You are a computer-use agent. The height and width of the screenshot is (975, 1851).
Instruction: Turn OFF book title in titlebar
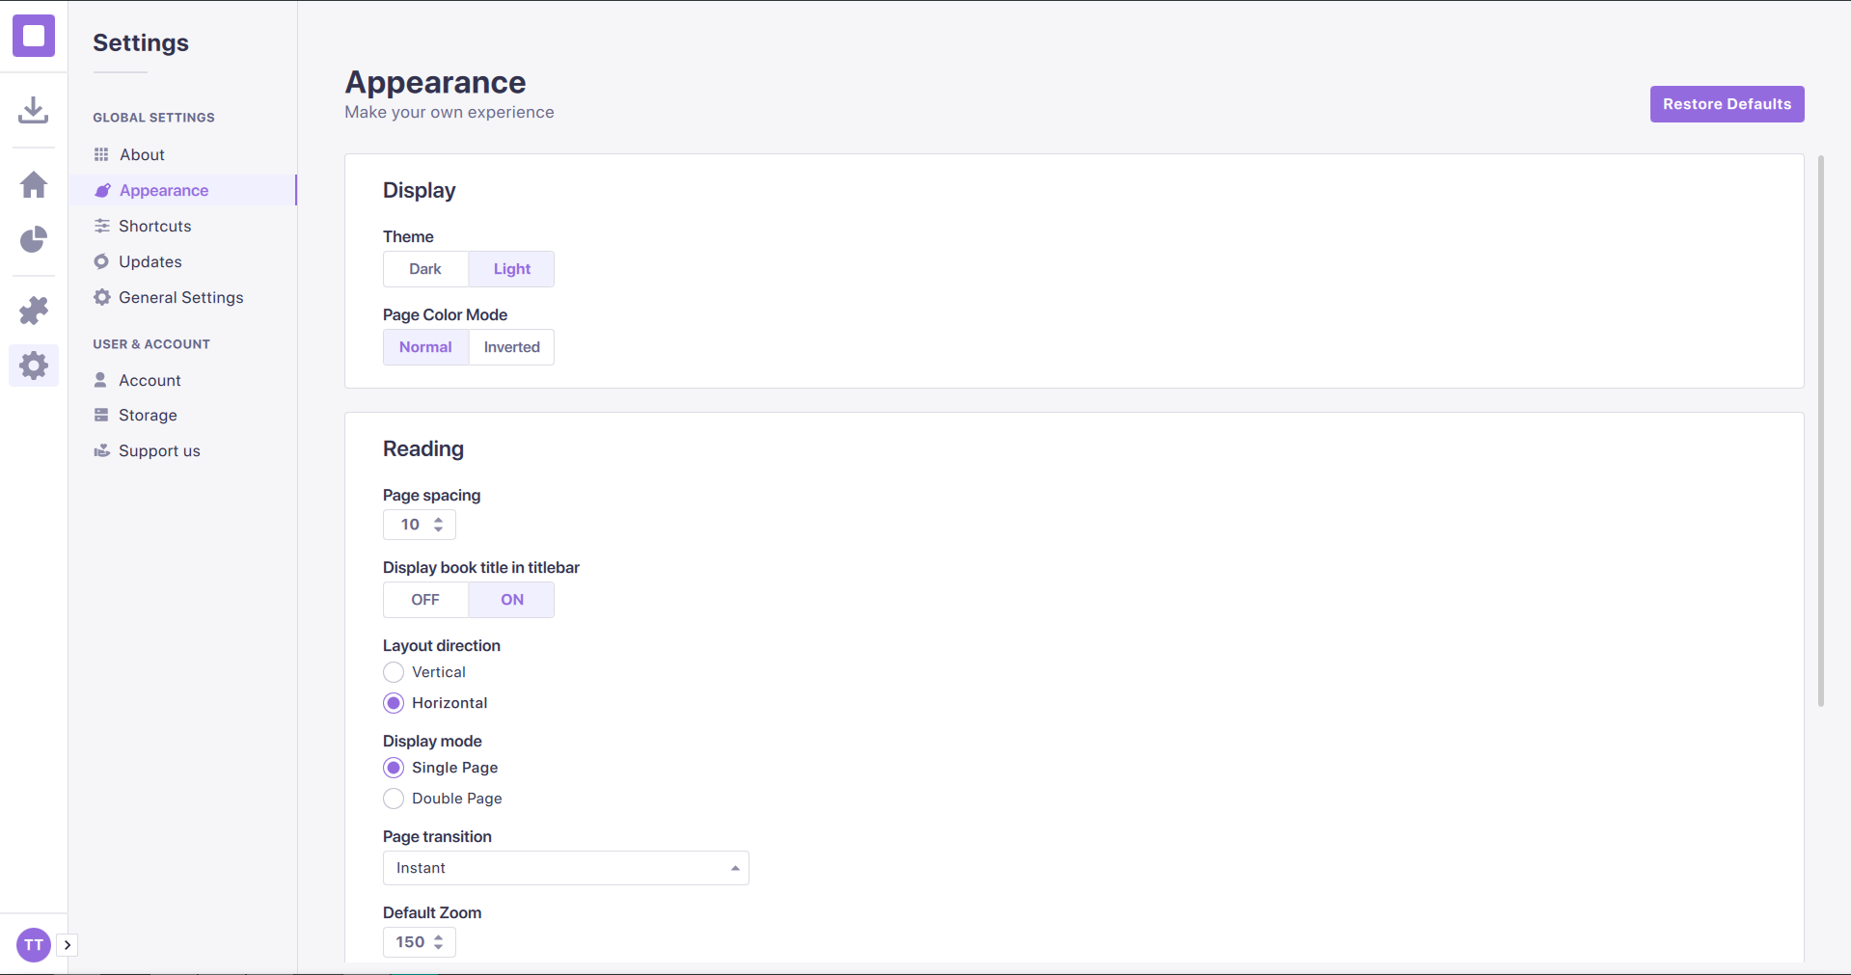(425, 600)
